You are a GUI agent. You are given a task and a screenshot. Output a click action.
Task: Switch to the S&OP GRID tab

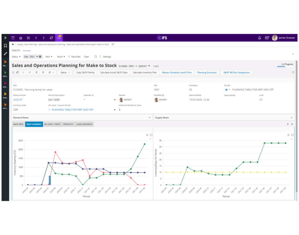tap(18, 124)
